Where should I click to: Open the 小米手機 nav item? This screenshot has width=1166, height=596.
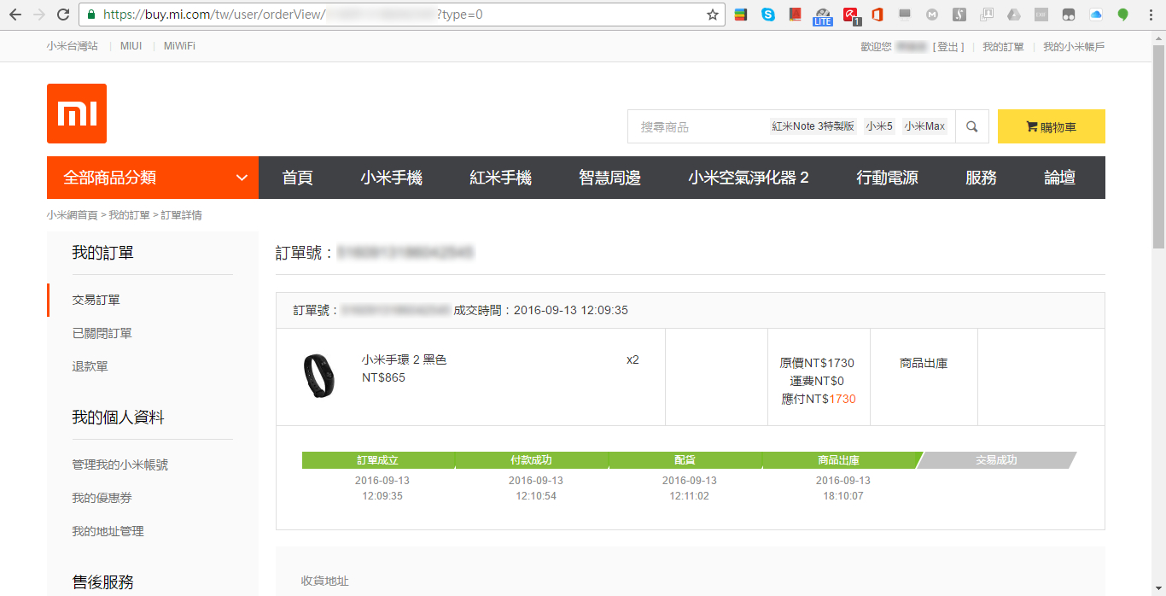[x=392, y=178]
